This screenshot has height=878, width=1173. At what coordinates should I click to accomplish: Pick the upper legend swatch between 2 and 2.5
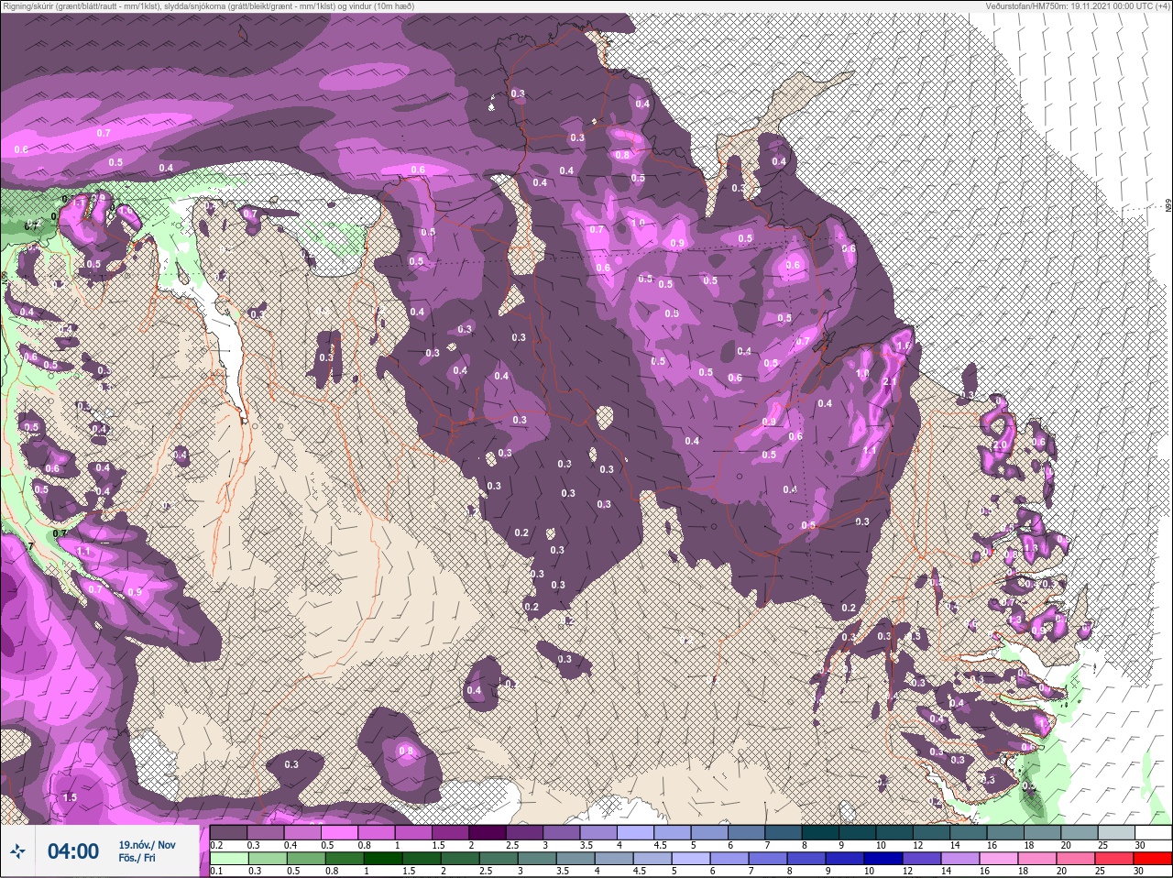coord(487,832)
